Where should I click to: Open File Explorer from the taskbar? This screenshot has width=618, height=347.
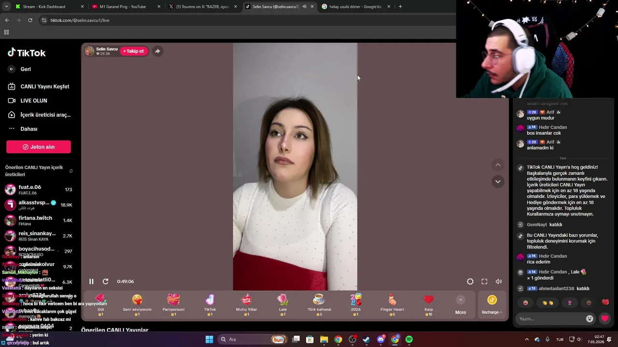click(x=324, y=339)
